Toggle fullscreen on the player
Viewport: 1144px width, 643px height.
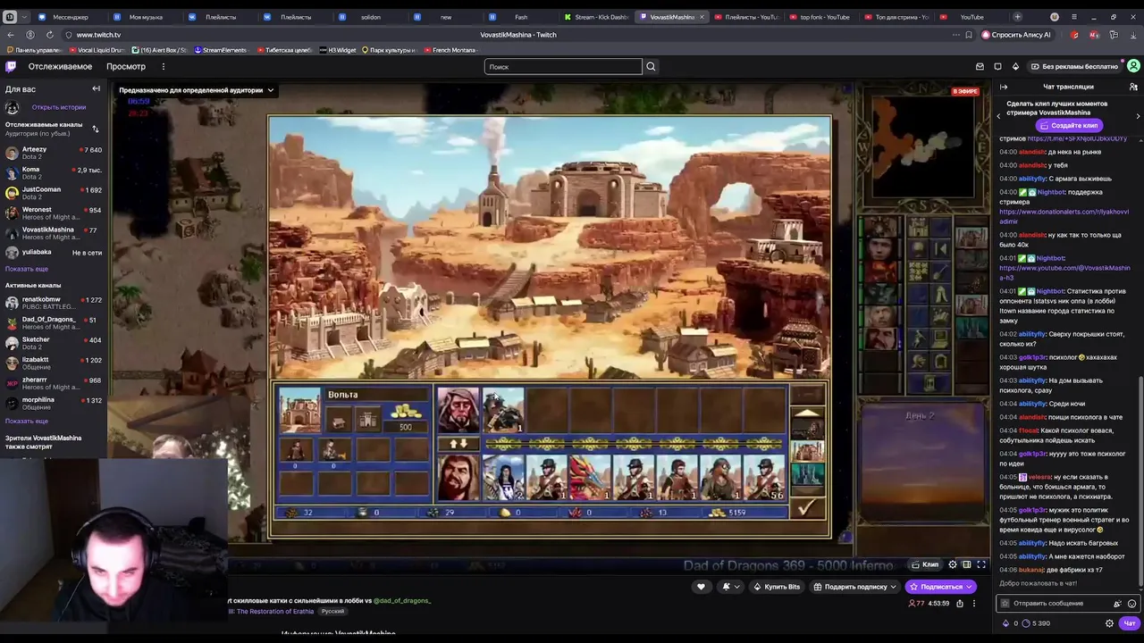point(980,564)
